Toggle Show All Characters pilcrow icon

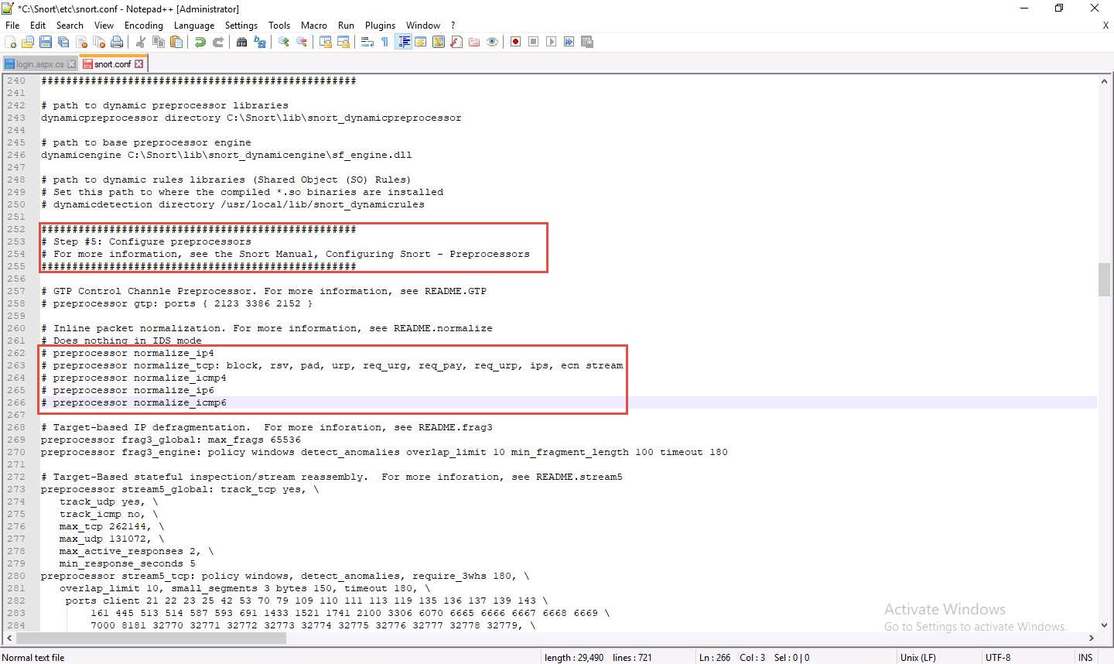pyautogui.click(x=385, y=42)
